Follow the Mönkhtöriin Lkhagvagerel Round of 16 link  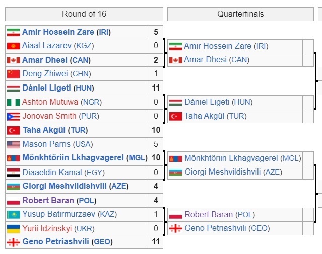tap(73, 158)
